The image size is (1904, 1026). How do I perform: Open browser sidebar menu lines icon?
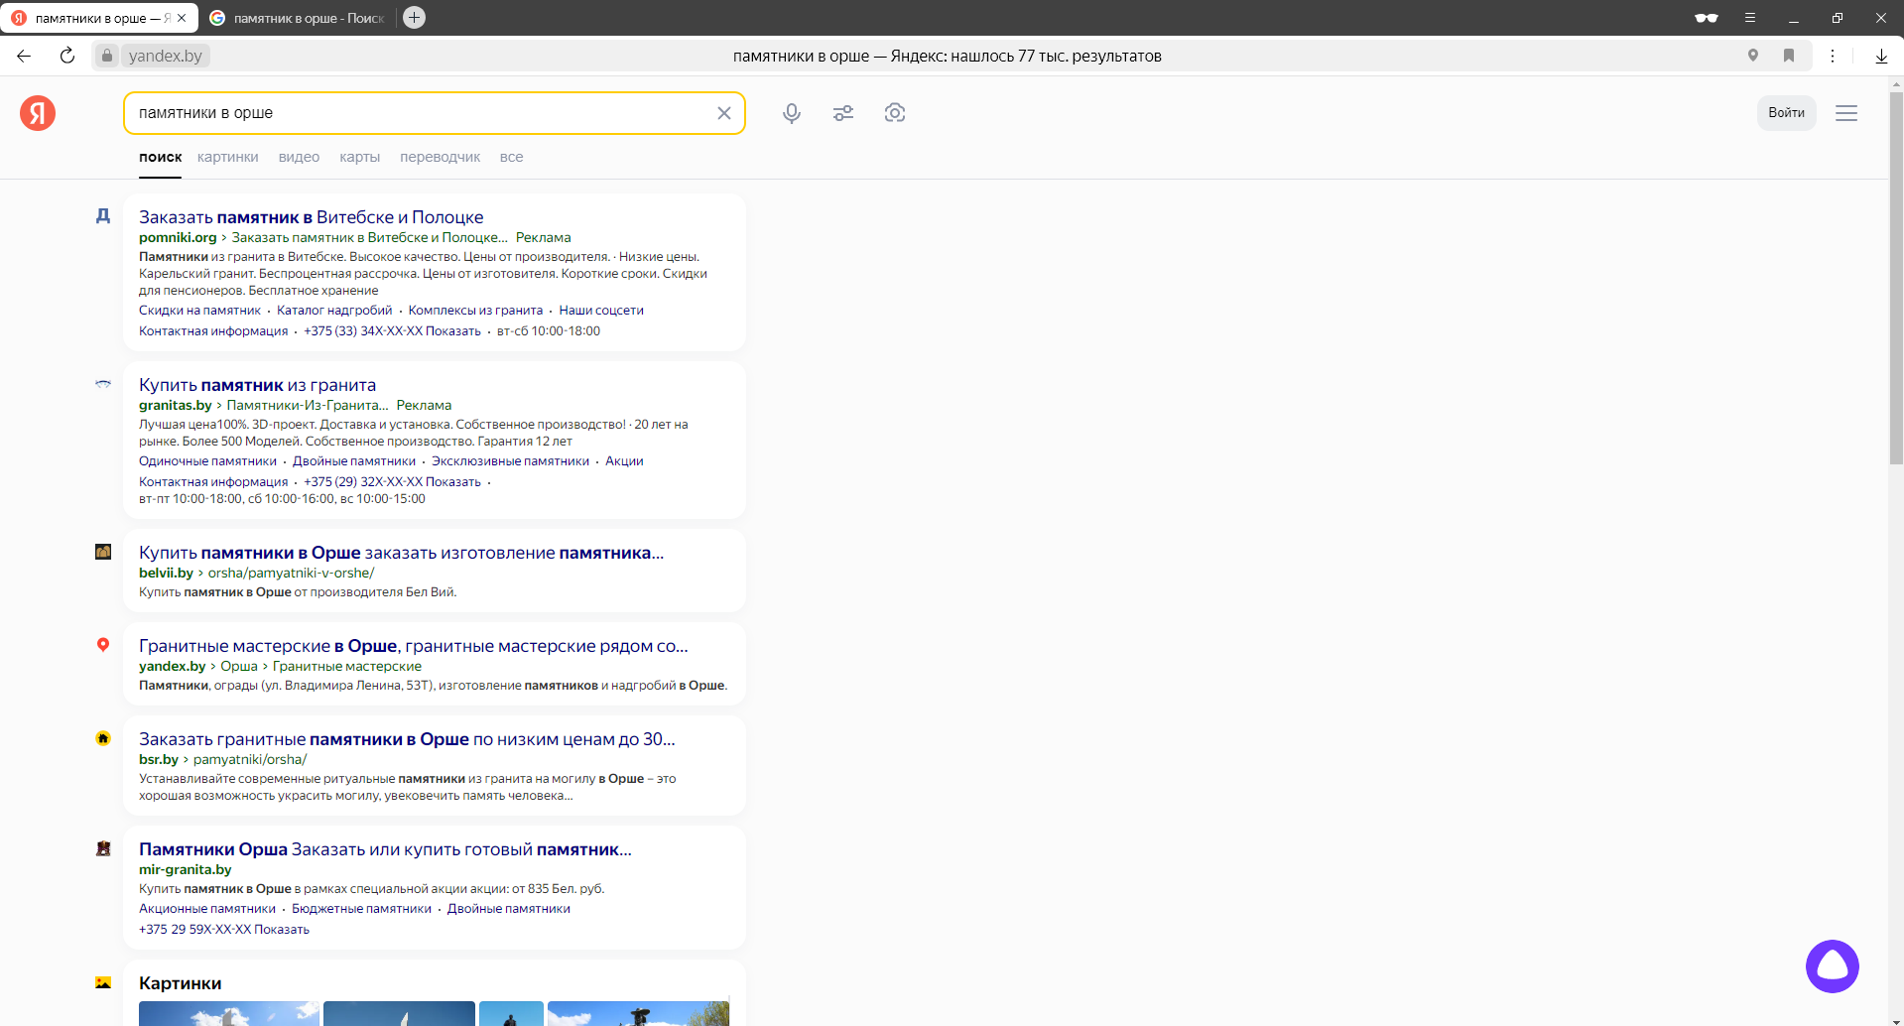[x=1750, y=18]
